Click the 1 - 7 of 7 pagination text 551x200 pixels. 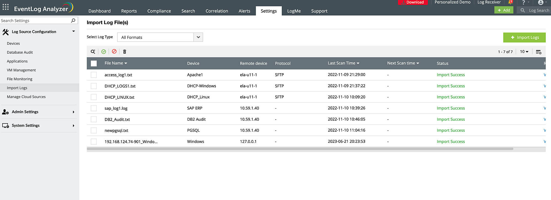click(x=505, y=52)
